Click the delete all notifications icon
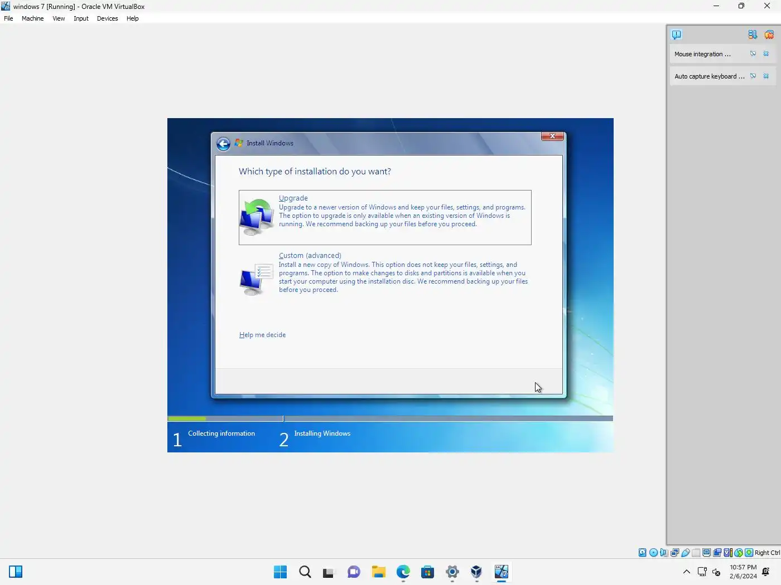 point(769,35)
